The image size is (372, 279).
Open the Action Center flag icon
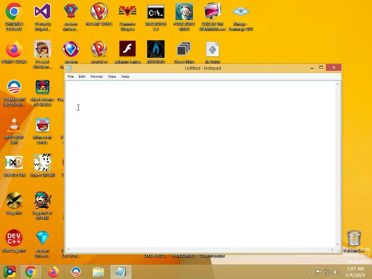tap(318, 272)
